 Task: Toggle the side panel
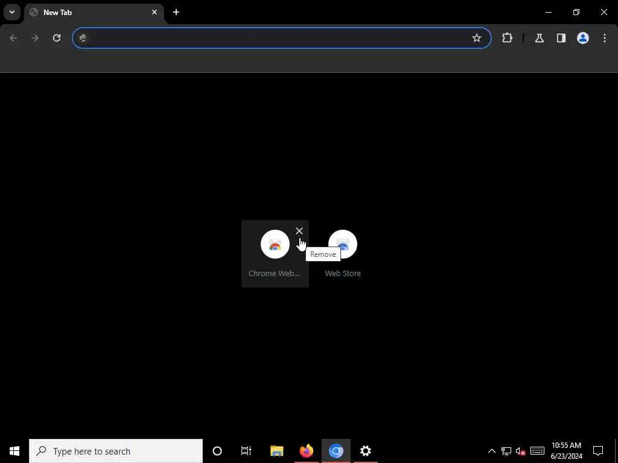(x=561, y=38)
